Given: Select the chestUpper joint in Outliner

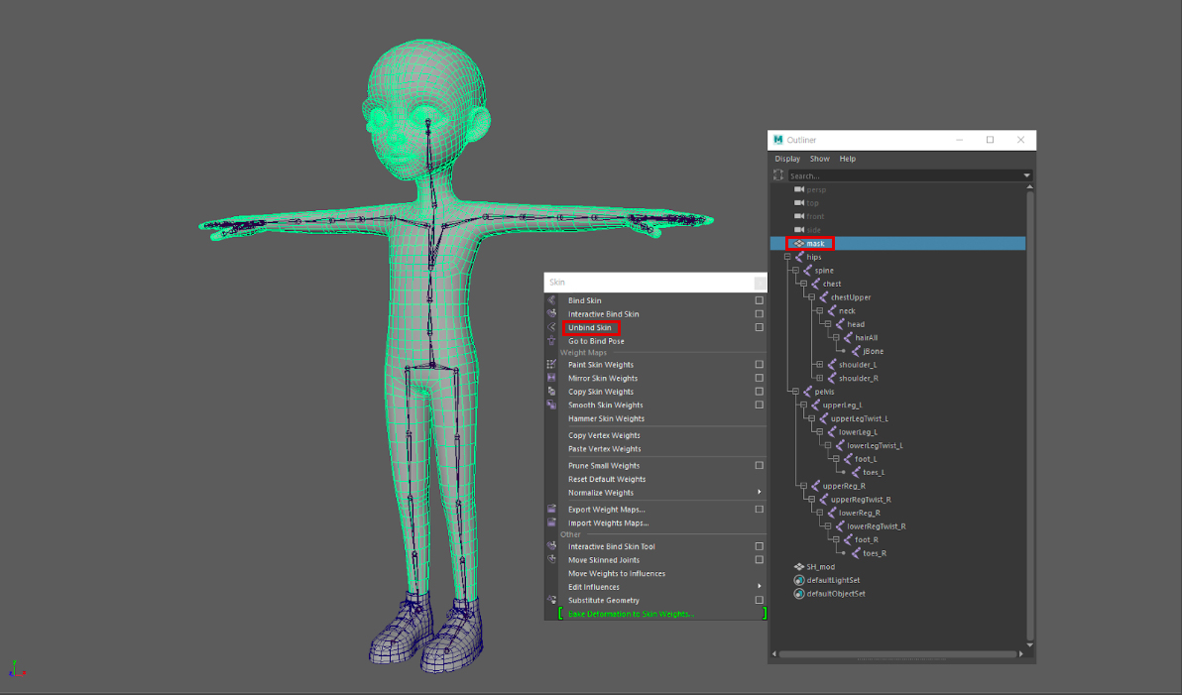Looking at the screenshot, I should [850, 297].
